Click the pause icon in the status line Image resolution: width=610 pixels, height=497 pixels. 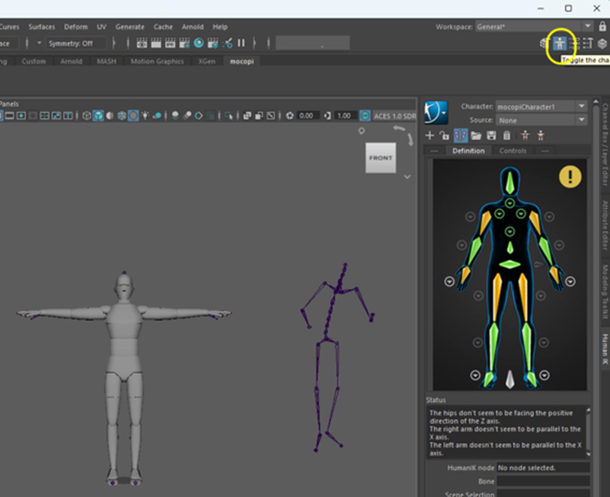point(241,43)
